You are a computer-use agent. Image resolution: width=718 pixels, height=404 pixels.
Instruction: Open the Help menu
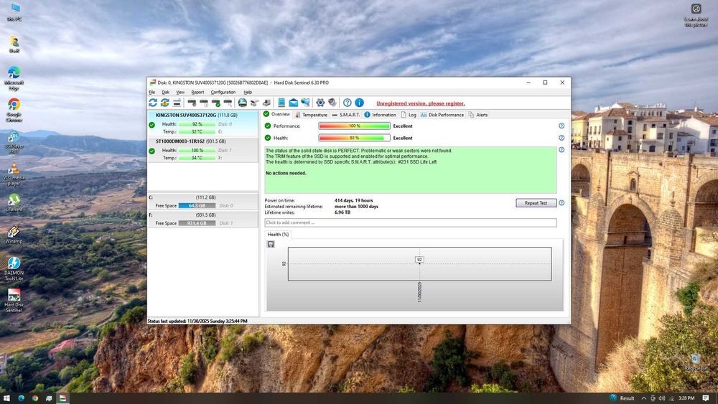coord(248,92)
